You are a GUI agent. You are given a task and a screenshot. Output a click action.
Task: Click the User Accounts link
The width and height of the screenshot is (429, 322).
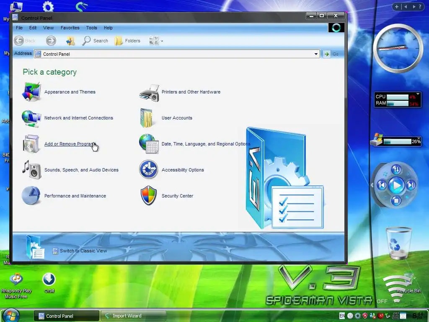click(177, 118)
